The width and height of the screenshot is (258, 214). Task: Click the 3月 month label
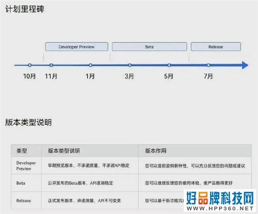click(129, 76)
